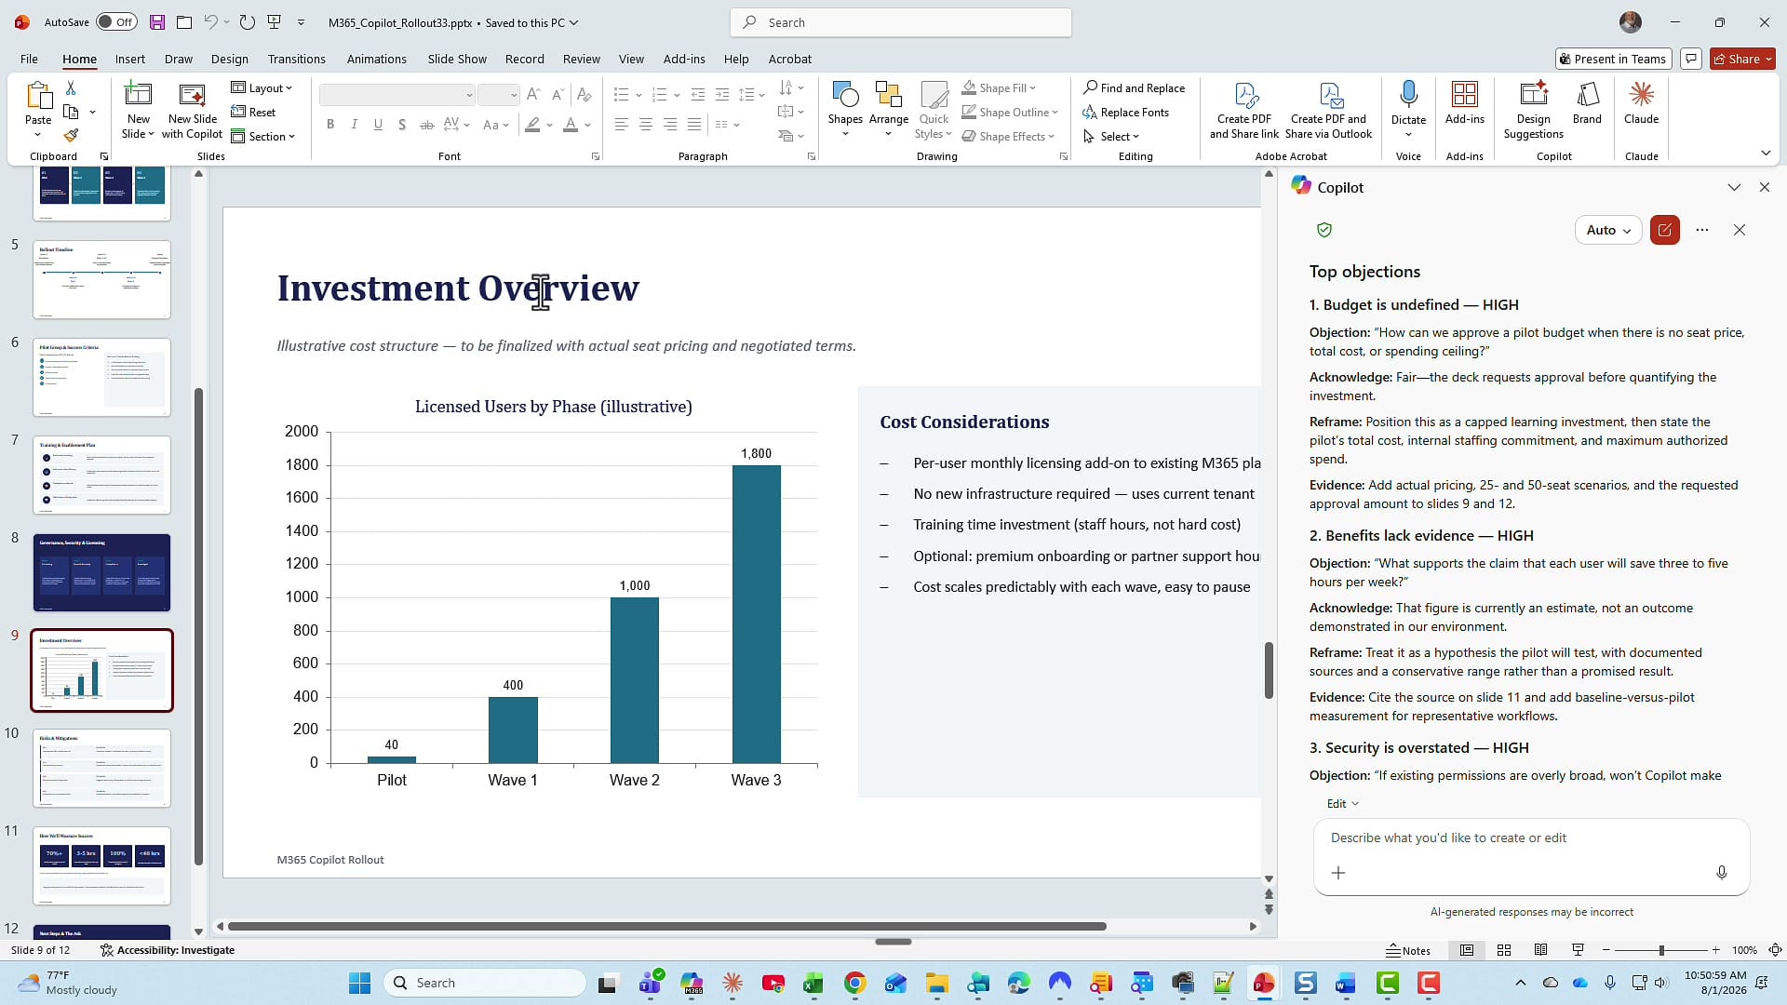Click the Share button
Image resolution: width=1787 pixels, height=1005 pixels.
1742,59
